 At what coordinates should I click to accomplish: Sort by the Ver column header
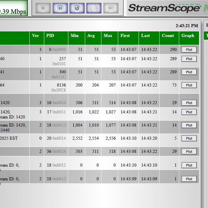[x=37, y=38]
